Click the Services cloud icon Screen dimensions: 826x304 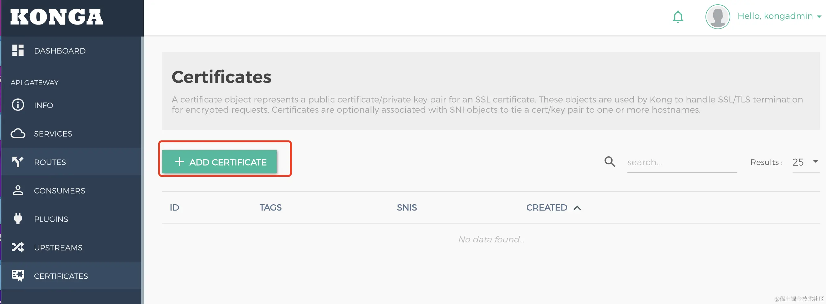pyautogui.click(x=18, y=133)
